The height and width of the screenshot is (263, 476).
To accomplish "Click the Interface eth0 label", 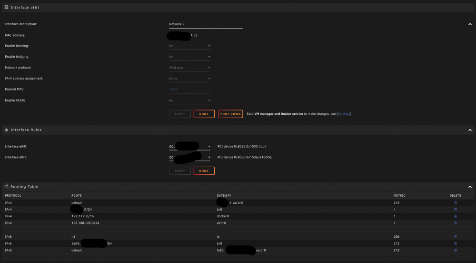I will [x=16, y=146].
